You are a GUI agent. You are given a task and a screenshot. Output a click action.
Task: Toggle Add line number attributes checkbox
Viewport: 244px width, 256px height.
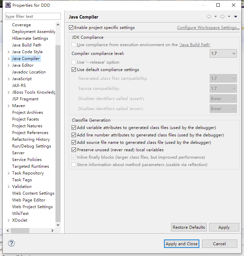point(74,135)
